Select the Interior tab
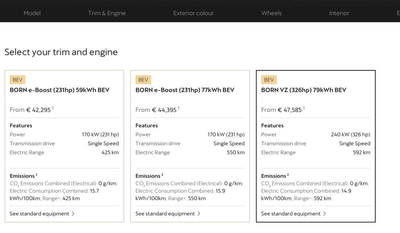Viewport: 400px width, 233px height. tap(339, 13)
